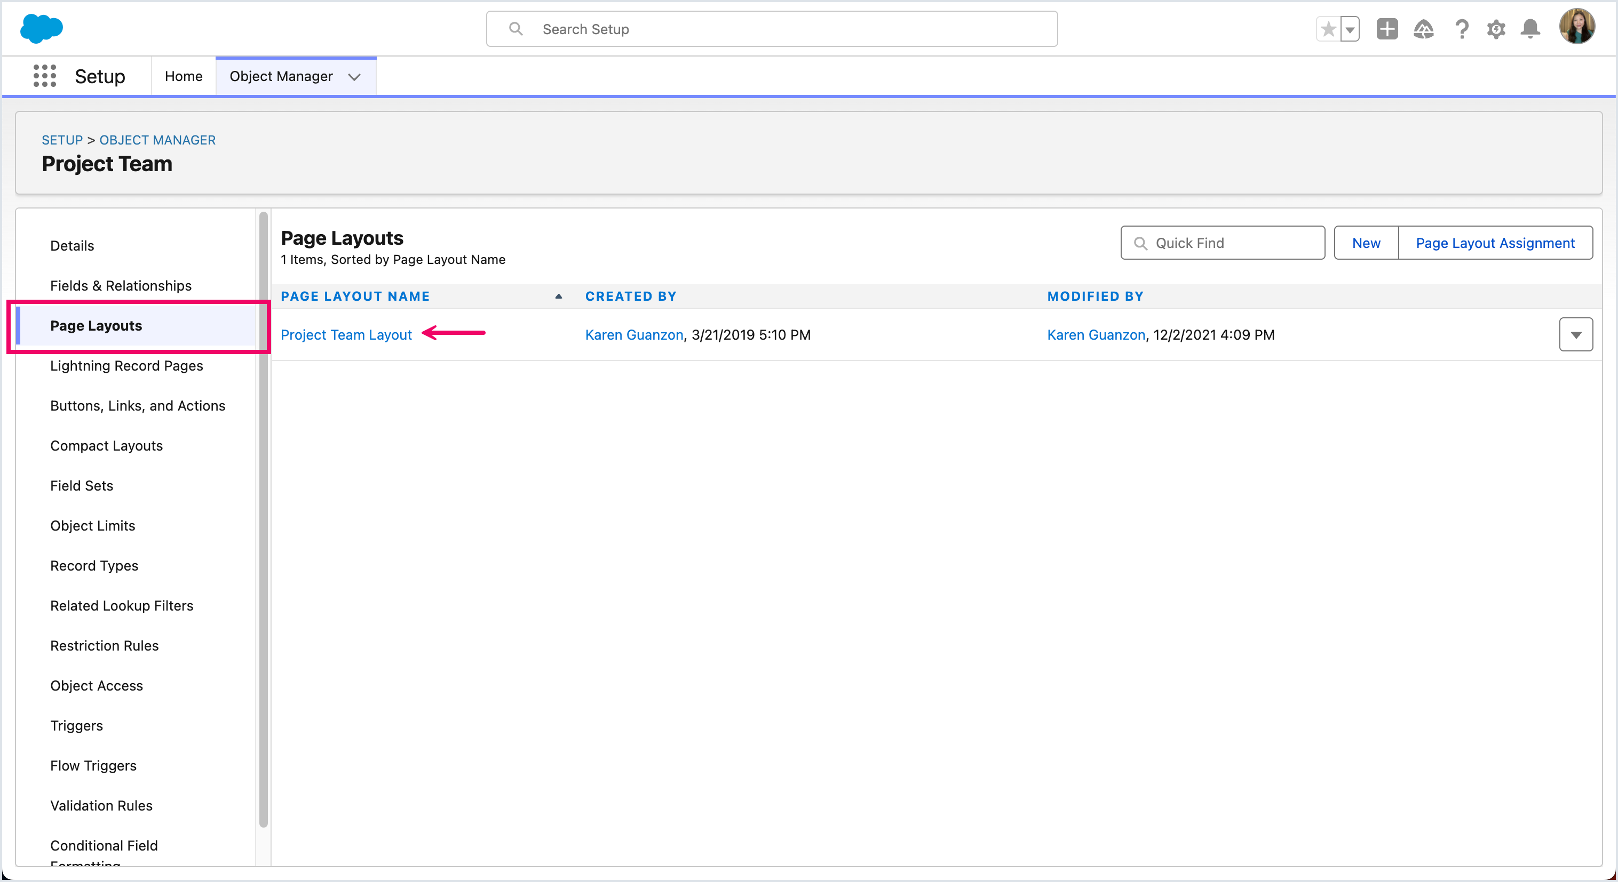Click the 3/21/2019 5:10 PM created date
This screenshot has width=1618, height=882.
pyautogui.click(x=751, y=334)
